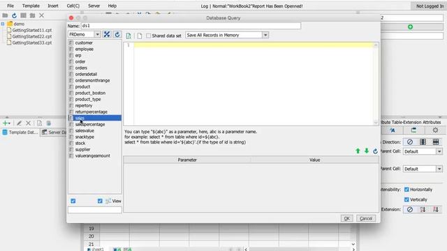This screenshot has width=447, height=251.
Task: Select the customer table
Action: point(84,43)
